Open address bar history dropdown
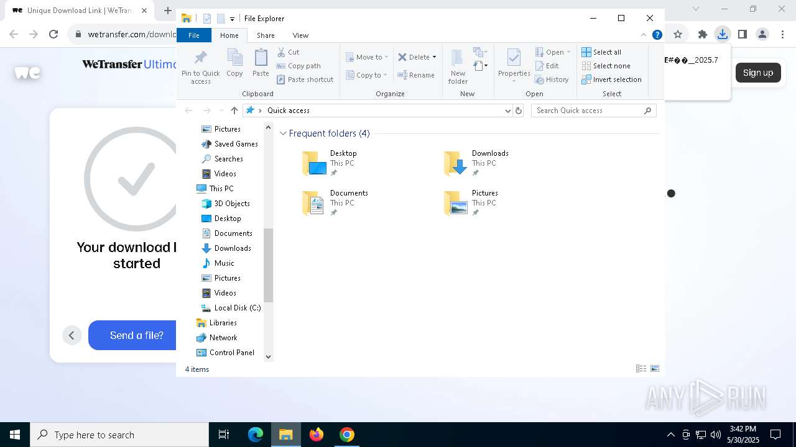This screenshot has width=796, height=447. [x=508, y=111]
